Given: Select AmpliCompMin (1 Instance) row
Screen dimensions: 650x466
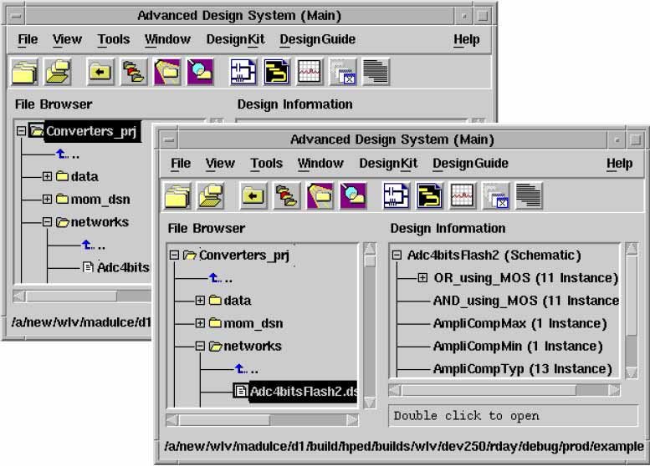Looking at the screenshot, I should (518, 346).
